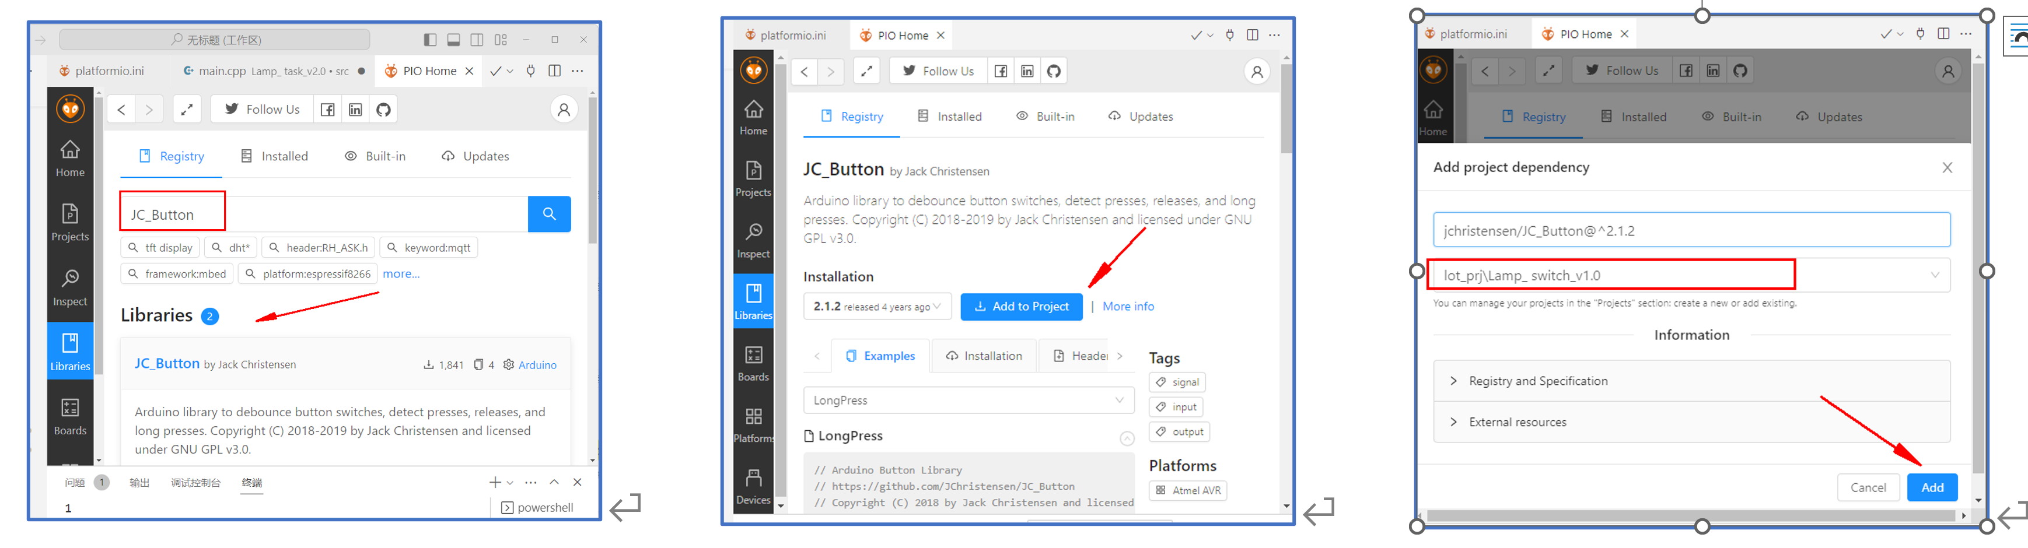Image resolution: width=2028 pixels, height=548 pixels.
Task: Open Boards in the middle window sidebar
Action: pyautogui.click(x=753, y=363)
